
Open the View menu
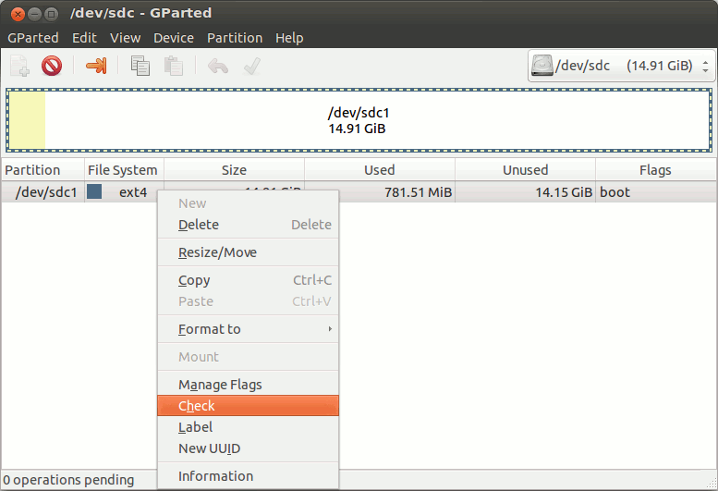pos(125,38)
